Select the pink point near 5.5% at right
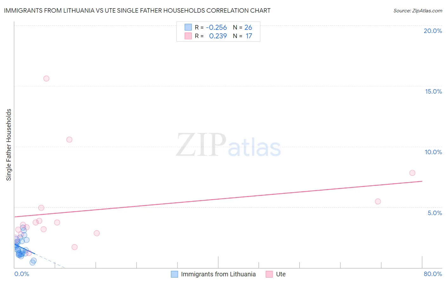The width and height of the screenshot is (446, 283). [x=378, y=201]
